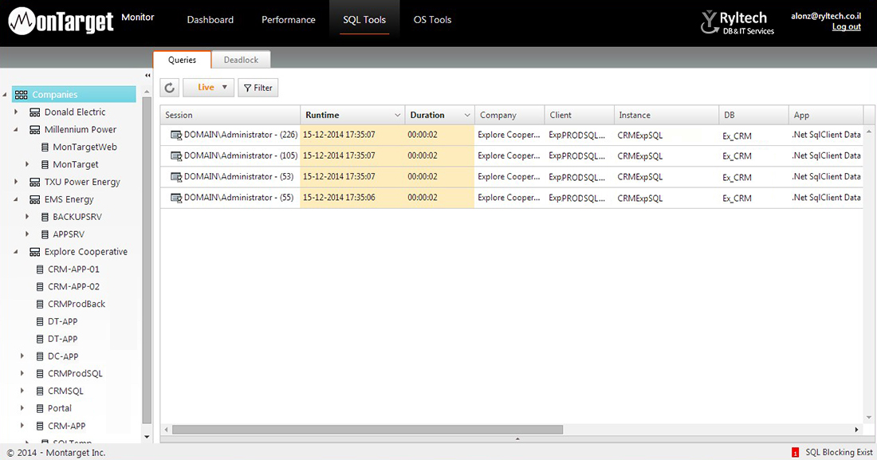The height and width of the screenshot is (460, 877).
Task: Collapse the sidebar with the double-chevron icon
Action: click(x=147, y=76)
